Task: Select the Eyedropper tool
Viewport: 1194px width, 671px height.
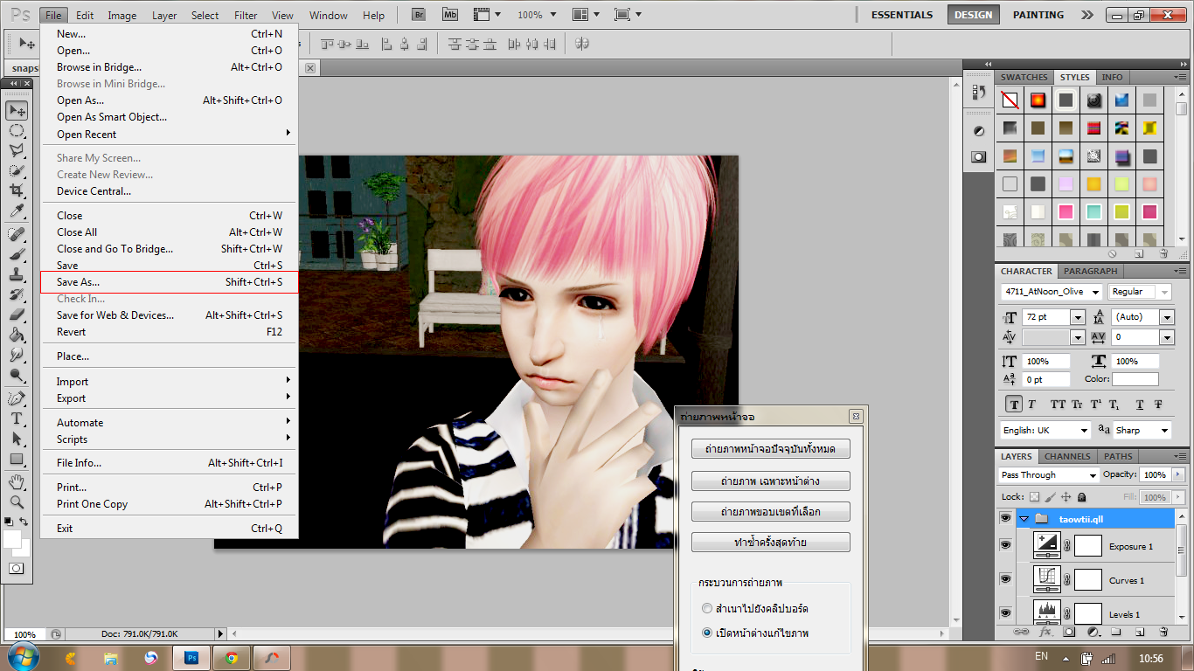Action: (17, 212)
